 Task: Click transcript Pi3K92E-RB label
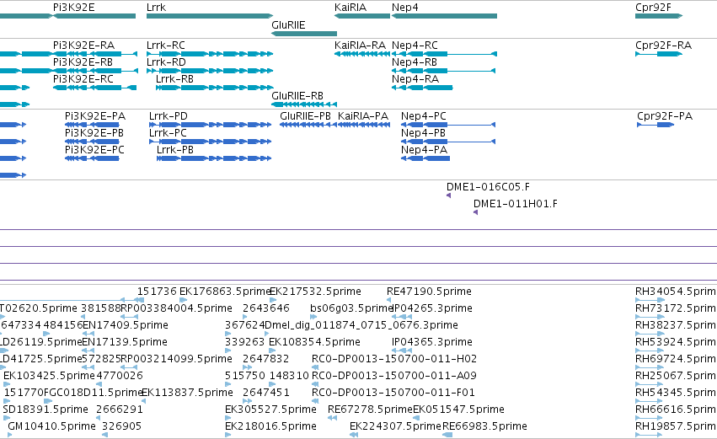(x=83, y=62)
